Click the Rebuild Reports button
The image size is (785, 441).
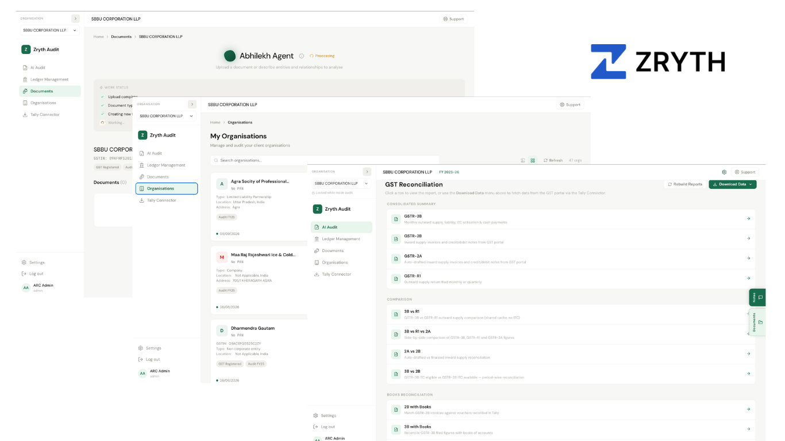[x=685, y=184]
